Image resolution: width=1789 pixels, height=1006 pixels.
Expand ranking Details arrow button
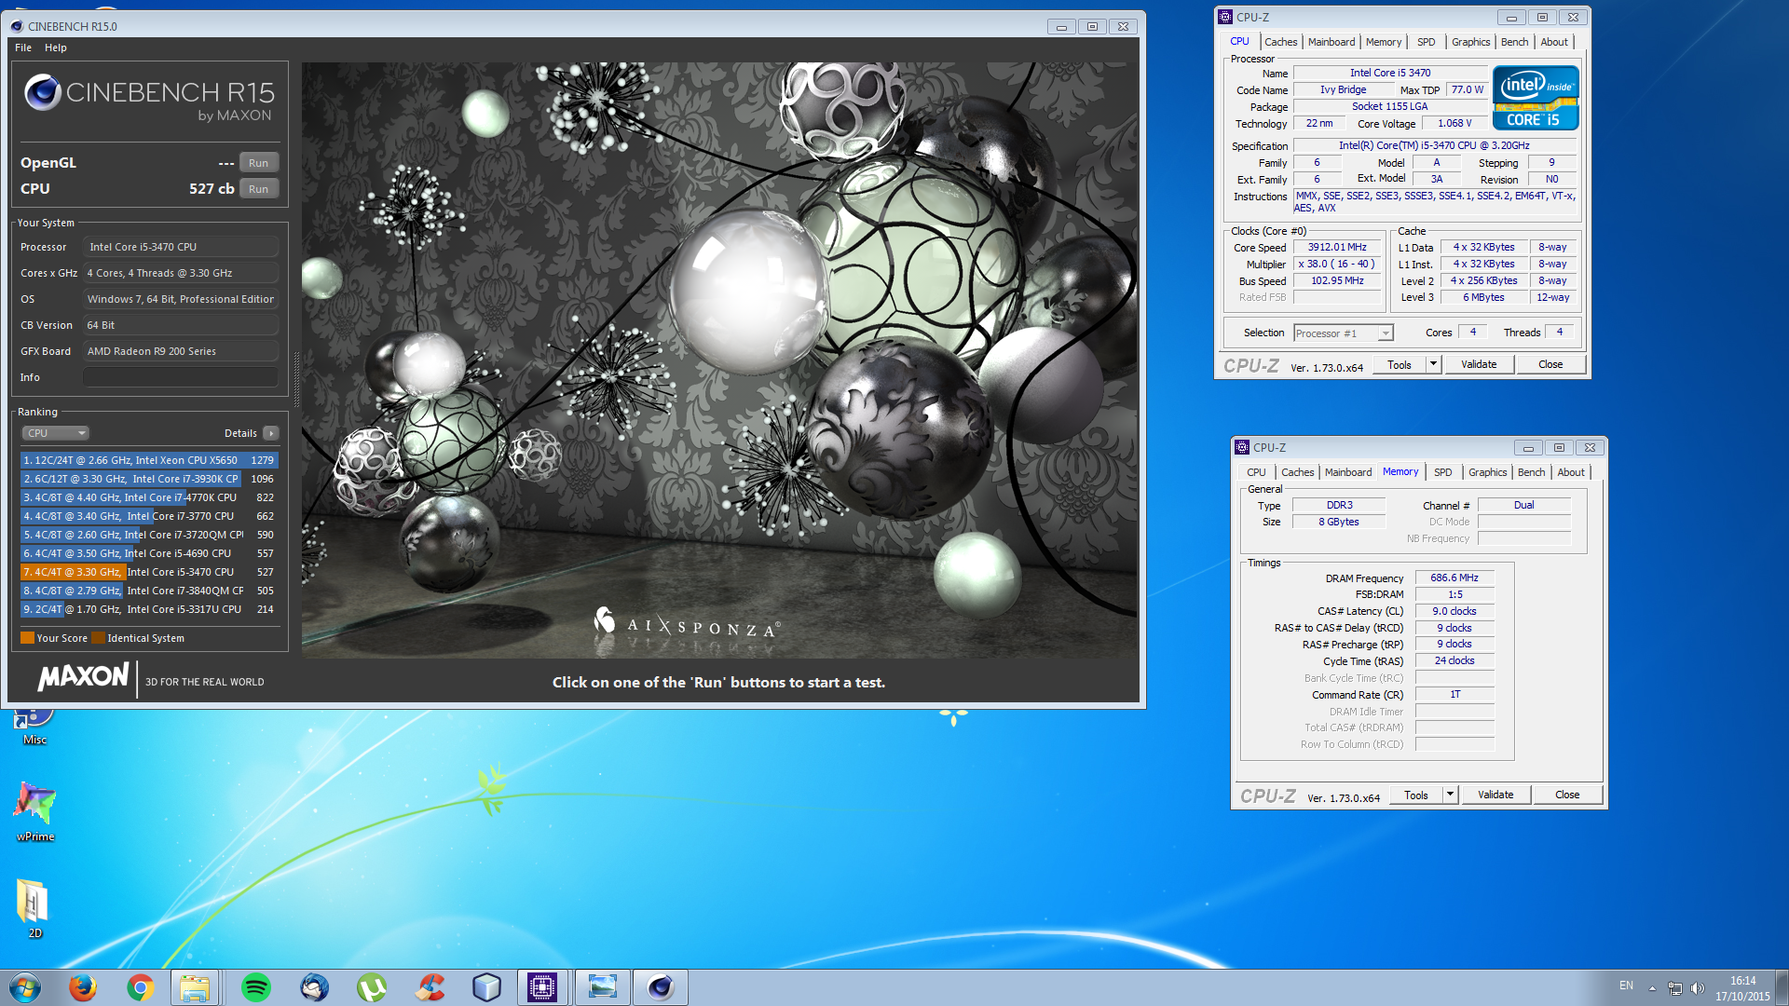tap(271, 433)
